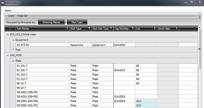The height and width of the screenshot is (108, 204).
Task: Click the vertical scrollbar thumb
Action: pyautogui.click(x=199, y=49)
